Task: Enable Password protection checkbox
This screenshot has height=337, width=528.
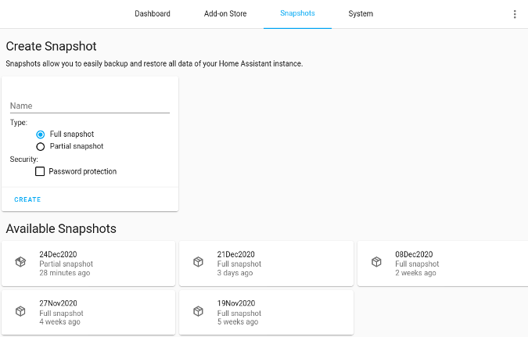Action: tap(41, 171)
